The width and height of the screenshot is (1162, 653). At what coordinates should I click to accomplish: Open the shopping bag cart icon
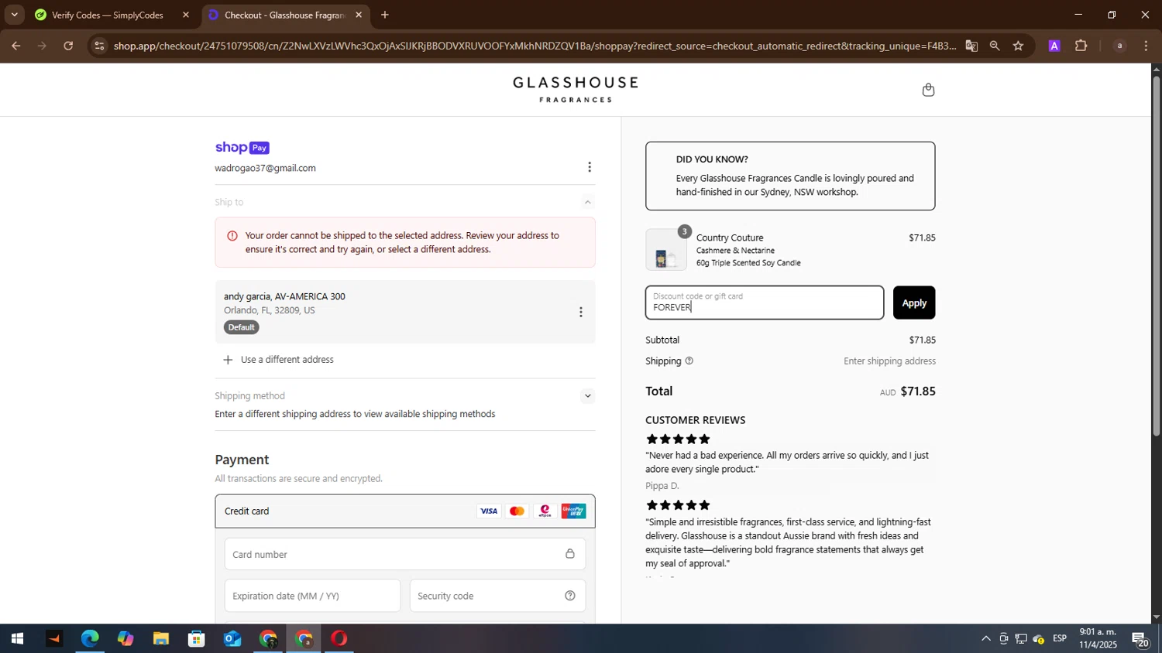coord(928,90)
